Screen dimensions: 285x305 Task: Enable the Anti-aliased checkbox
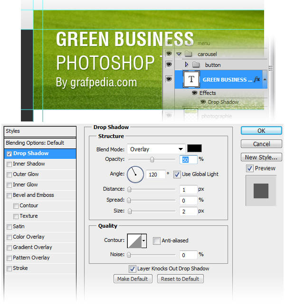point(156,241)
